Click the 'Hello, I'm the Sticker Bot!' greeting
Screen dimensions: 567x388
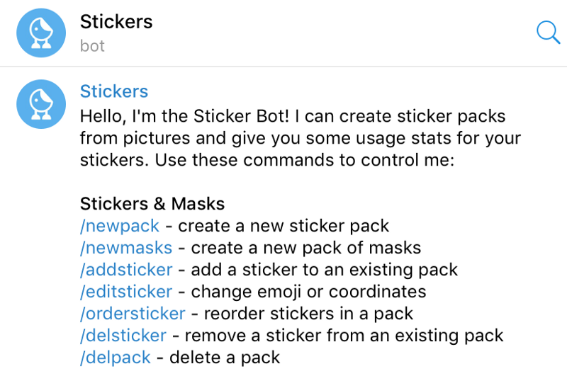pos(185,117)
